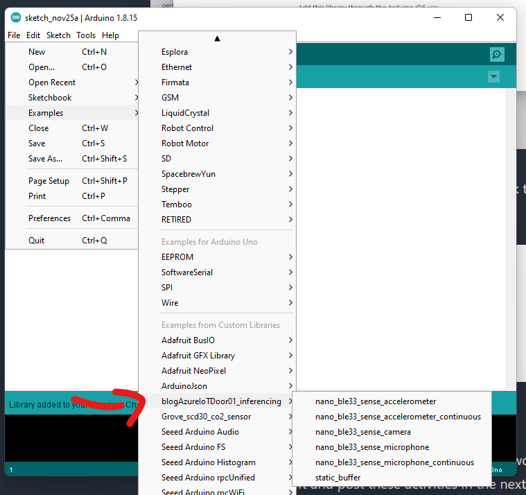This screenshot has width=526, height=495.
Task: Expand the EEPROM examples submenu
Action: click(218, 257)
